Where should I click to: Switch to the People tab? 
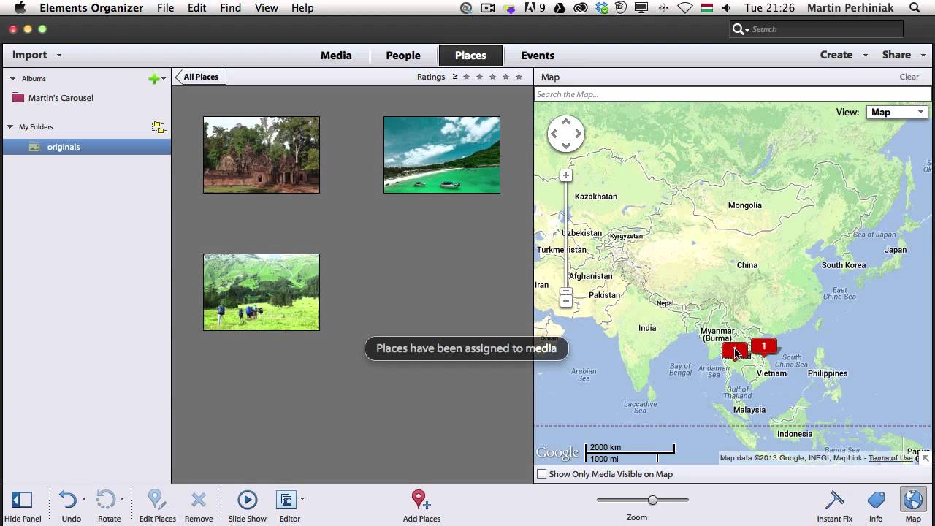coord(403,56)
